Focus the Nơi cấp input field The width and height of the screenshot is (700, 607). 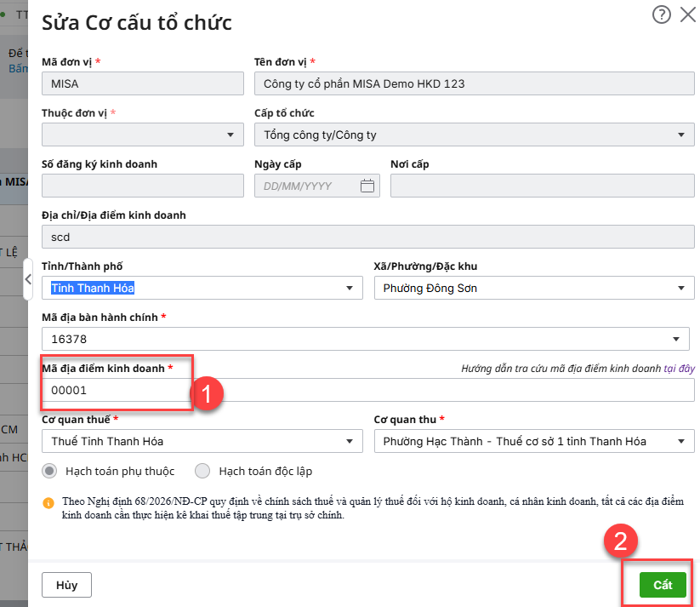[x=542, y=186]
